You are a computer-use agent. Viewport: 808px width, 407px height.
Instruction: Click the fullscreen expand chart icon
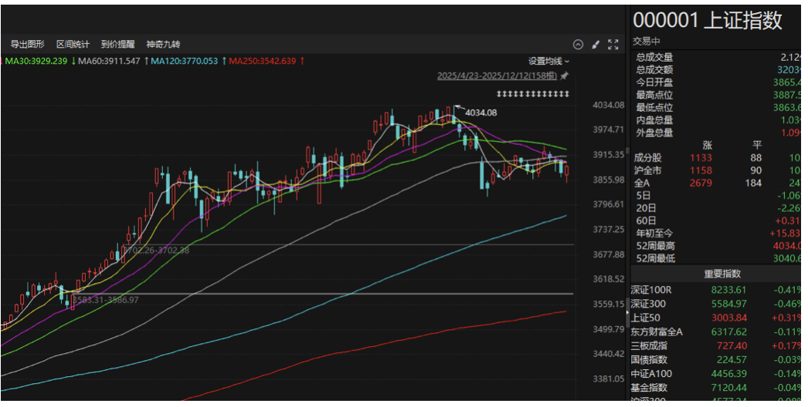pyautogui.click(x=613, y=45)
